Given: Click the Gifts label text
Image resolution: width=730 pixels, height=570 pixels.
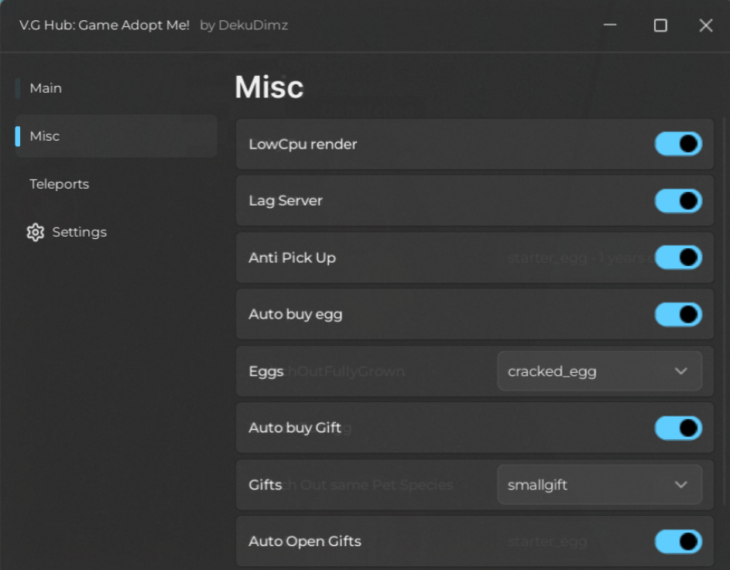Looking at the screenshot, I should [265, 484].
